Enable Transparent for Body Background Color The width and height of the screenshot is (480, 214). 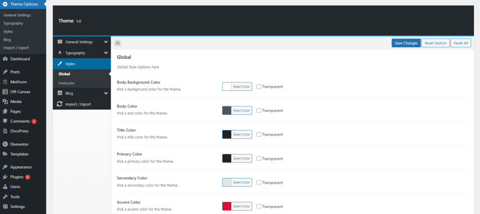pyautogui.click(x=259, y=87)
